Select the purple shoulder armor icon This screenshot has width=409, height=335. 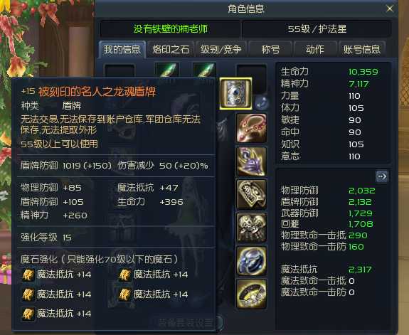251,161
